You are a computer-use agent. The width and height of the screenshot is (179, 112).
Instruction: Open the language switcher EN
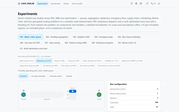pos(153,4)
